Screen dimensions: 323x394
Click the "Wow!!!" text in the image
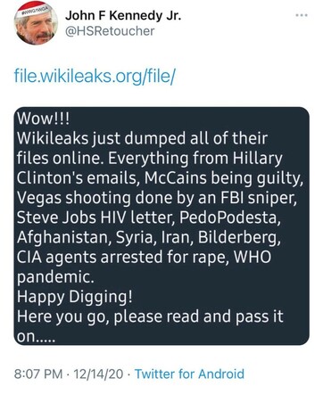(43, 119)
